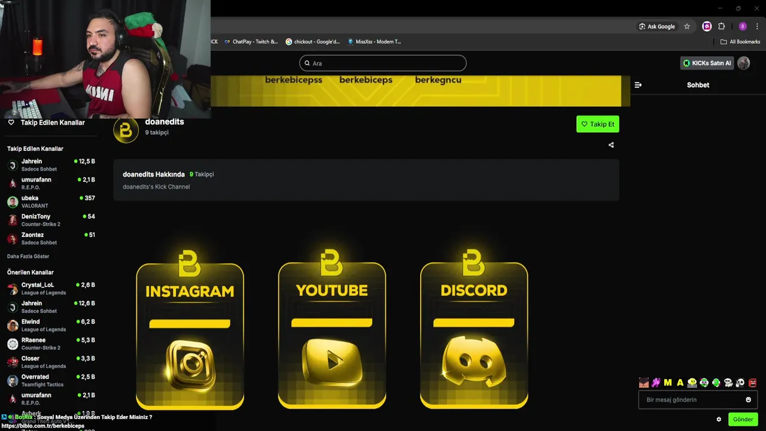The width and height of the screenshot is (766, 431).
Task: Open Jahrein in followed channels, 12,5 B viewers
Action: [51, 165]
